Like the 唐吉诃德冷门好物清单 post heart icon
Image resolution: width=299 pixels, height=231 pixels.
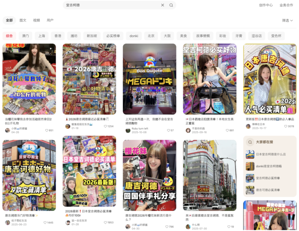[x=45, y=222]
